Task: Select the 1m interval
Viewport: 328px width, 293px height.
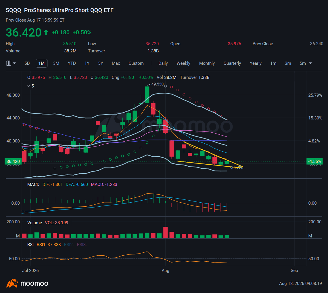Action: click(273, 63)
